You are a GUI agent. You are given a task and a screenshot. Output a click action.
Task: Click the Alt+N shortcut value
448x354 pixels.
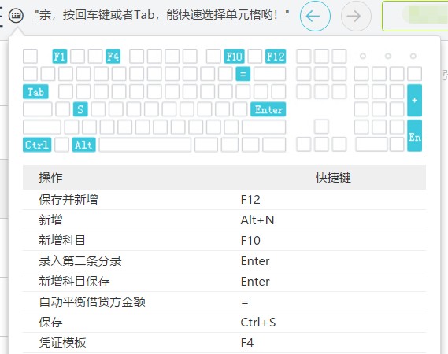click(257, 220)
